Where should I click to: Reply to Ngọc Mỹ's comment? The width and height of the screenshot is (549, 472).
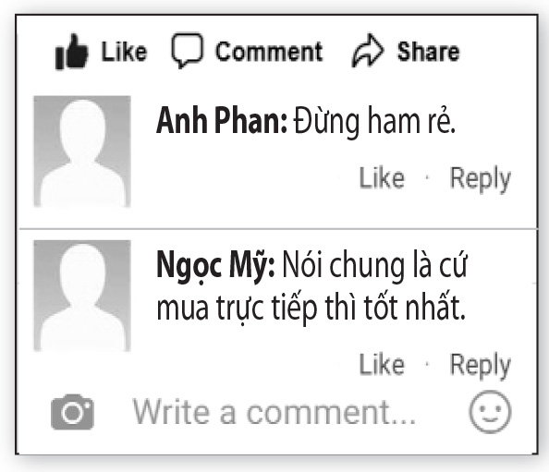(481, 366)
